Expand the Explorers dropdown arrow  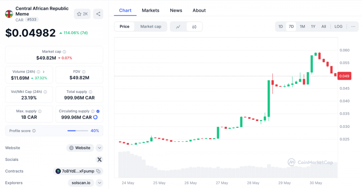[x=99, y=183]
